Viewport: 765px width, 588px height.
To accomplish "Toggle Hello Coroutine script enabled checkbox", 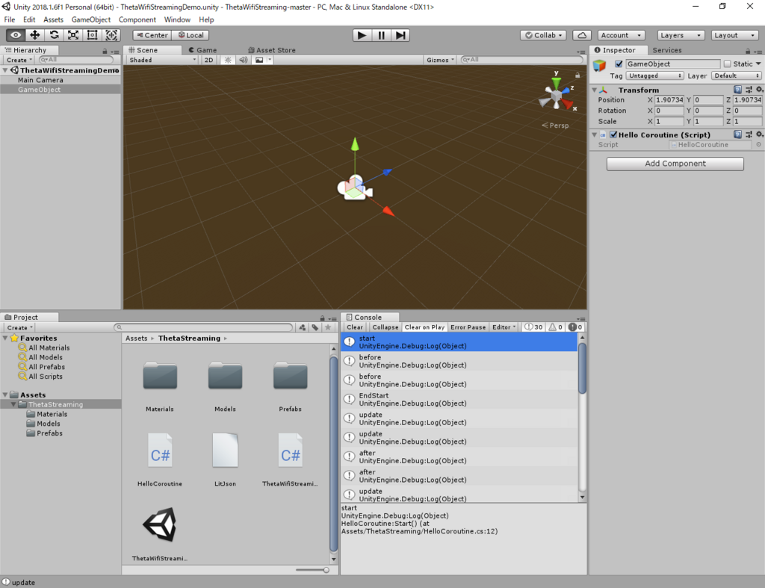I will tap(613, 134).
